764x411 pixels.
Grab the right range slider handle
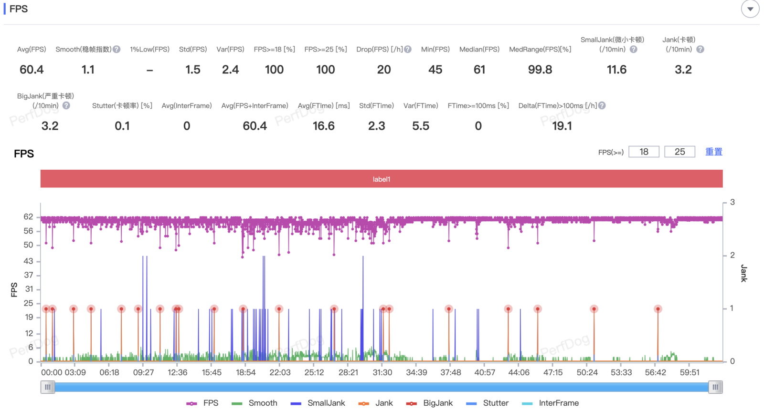[x=715, y=387]
